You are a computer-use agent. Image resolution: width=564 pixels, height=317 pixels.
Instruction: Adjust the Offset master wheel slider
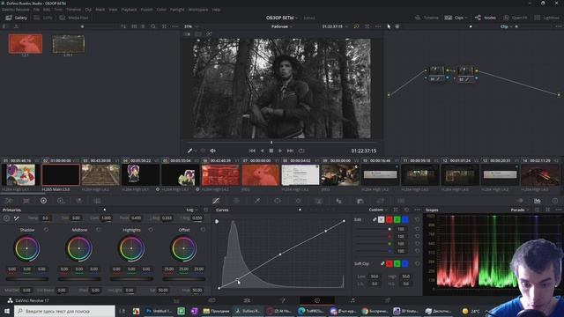pos(184,278)
